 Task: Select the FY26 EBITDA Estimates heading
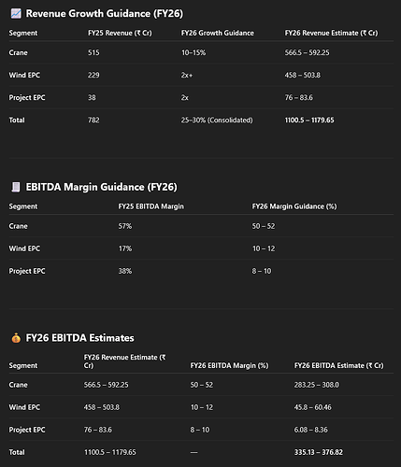tap(79, 338)
